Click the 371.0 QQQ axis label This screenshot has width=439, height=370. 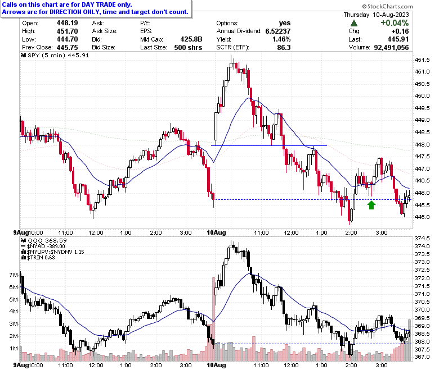pyautogui.click(x=422, y=294)
